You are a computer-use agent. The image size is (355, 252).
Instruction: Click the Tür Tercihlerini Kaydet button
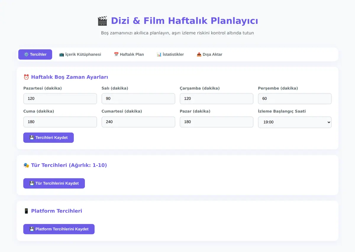click(54, 183)
